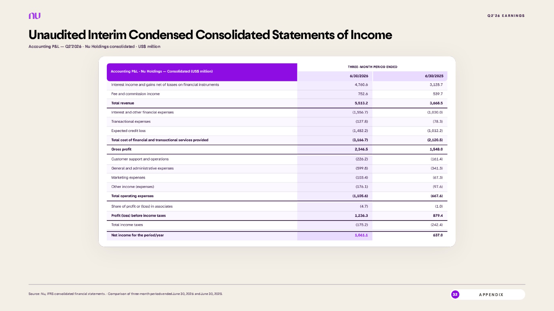Click the Nu logo icon

tap(35, 16)
